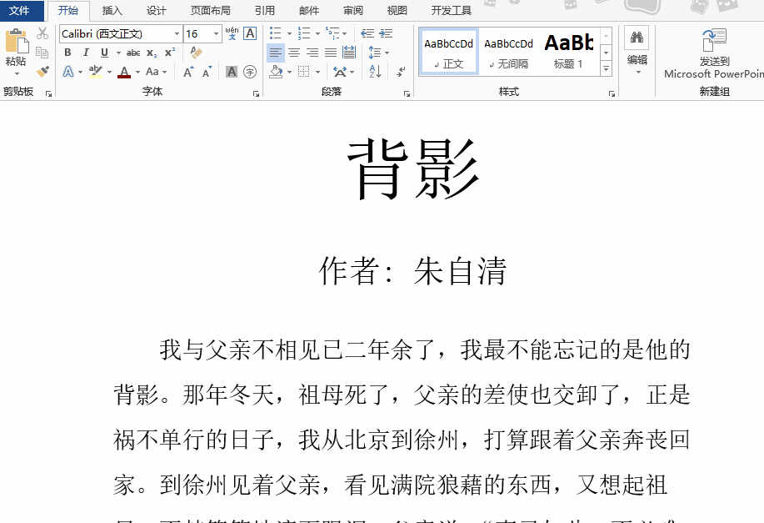Click the bullet list icon
Screen dimensions: 764x523
pos(275,33)
